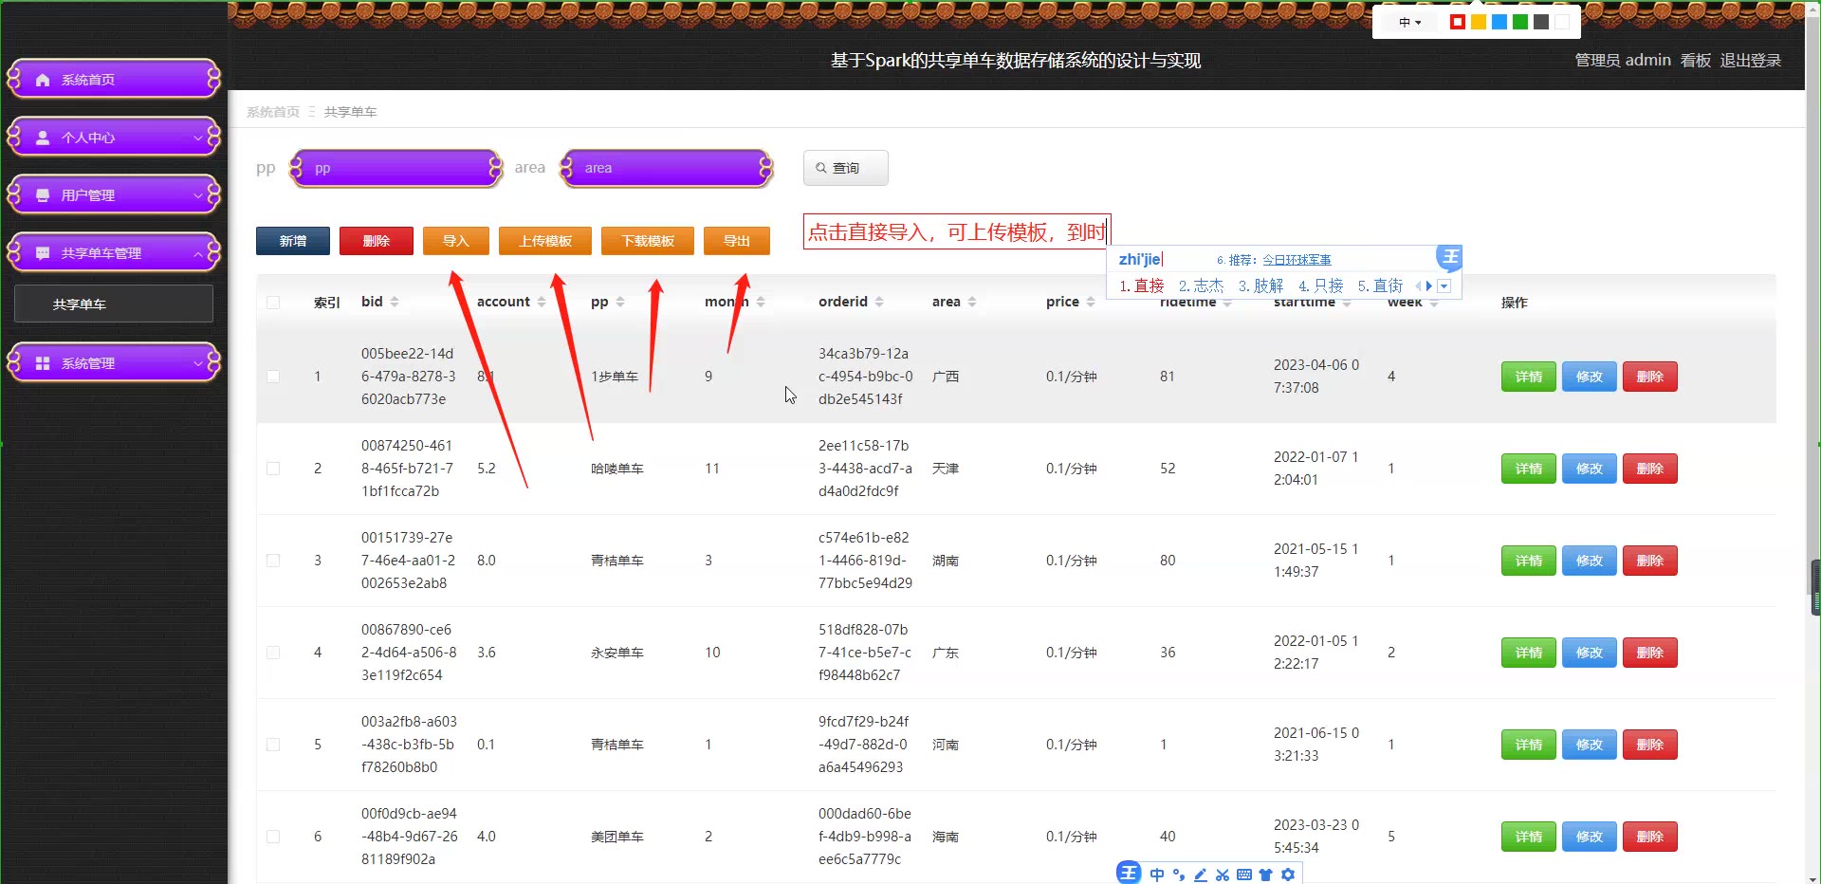Sort table by bid column arrows
1821x884 pixels.
[x=395, y=302]
